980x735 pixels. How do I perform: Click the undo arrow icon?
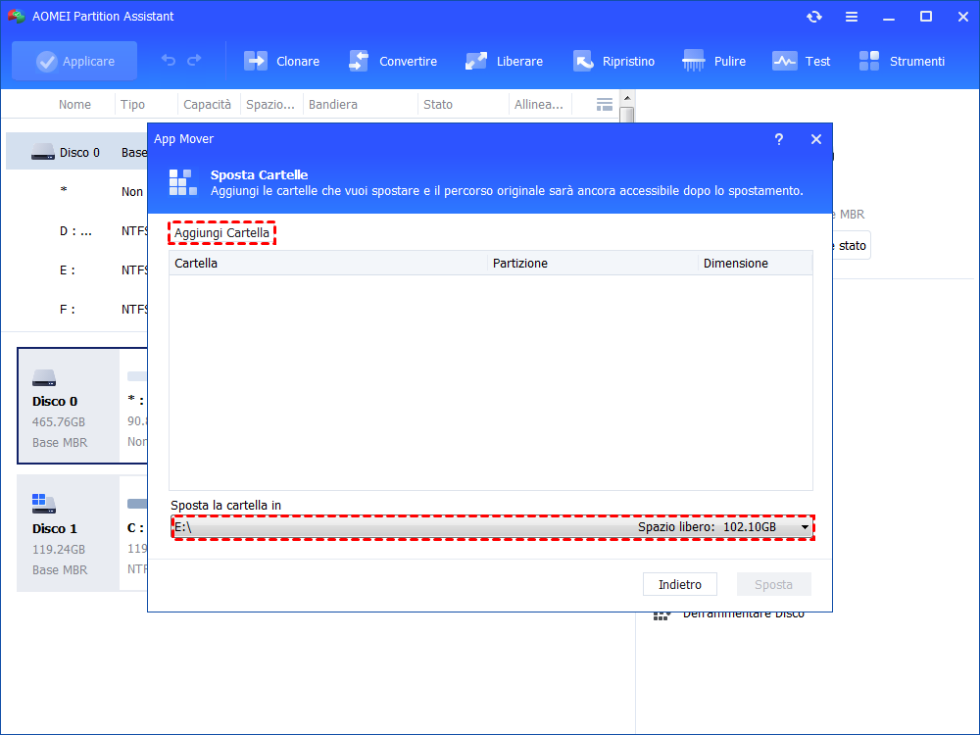click(169, 60)
